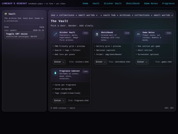178x134 pixels.
Task: Toggle CRT noise on or off
Action: coord(24,35)
